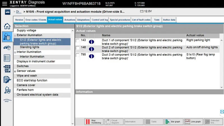Click the Extended line button
The height and width of the screenshot is (126, 224).
pyautogui.click(x=213, y=122)
